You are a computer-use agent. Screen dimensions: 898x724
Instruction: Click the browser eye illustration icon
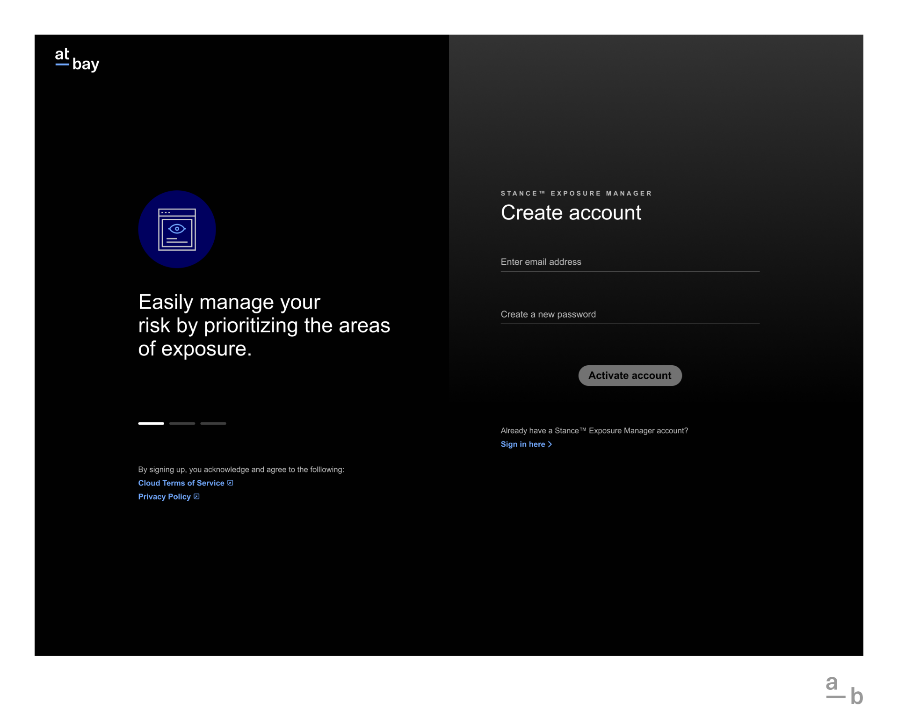(x=177, y=229)
